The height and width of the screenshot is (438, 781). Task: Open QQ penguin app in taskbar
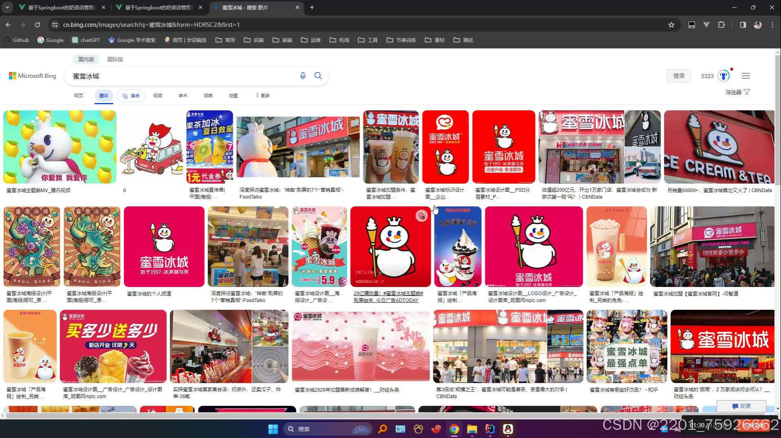point(508,429)
